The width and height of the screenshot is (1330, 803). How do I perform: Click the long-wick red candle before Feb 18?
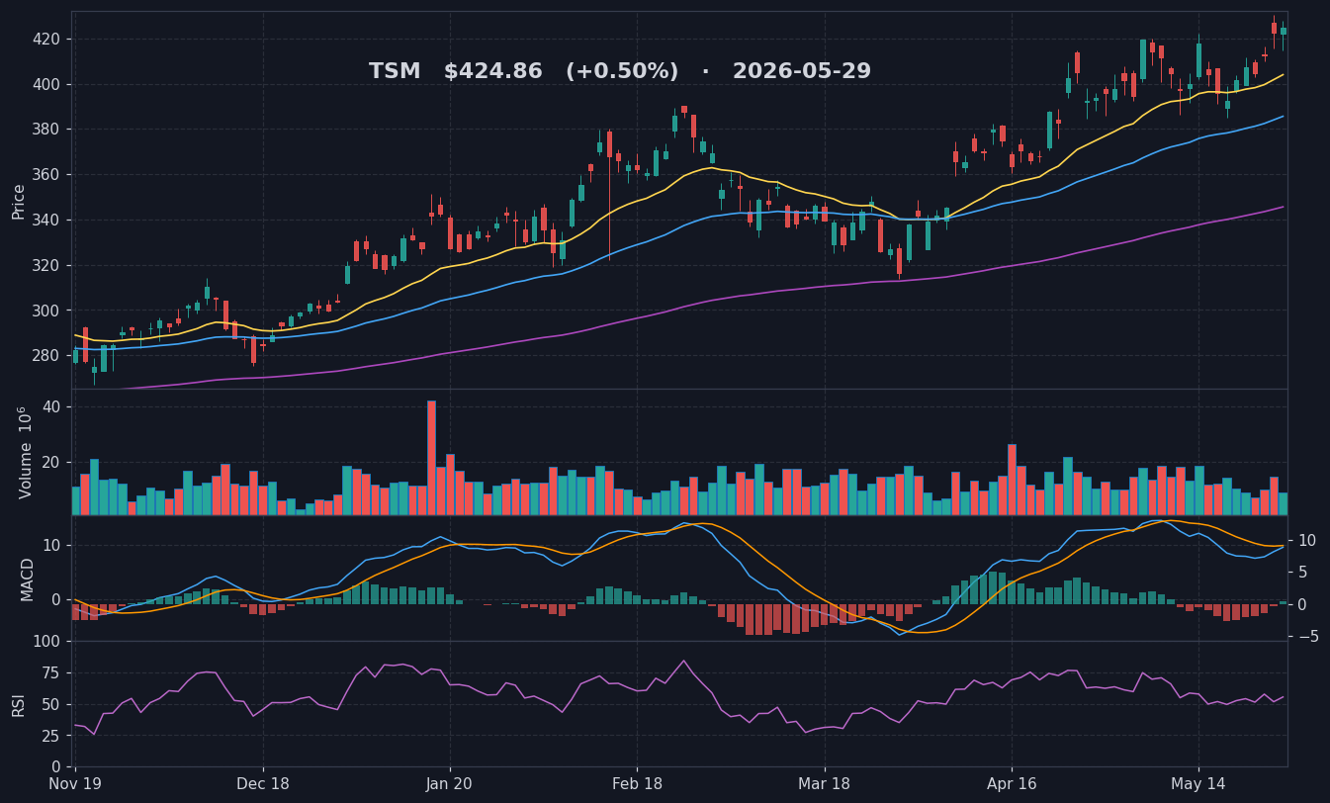609,194
